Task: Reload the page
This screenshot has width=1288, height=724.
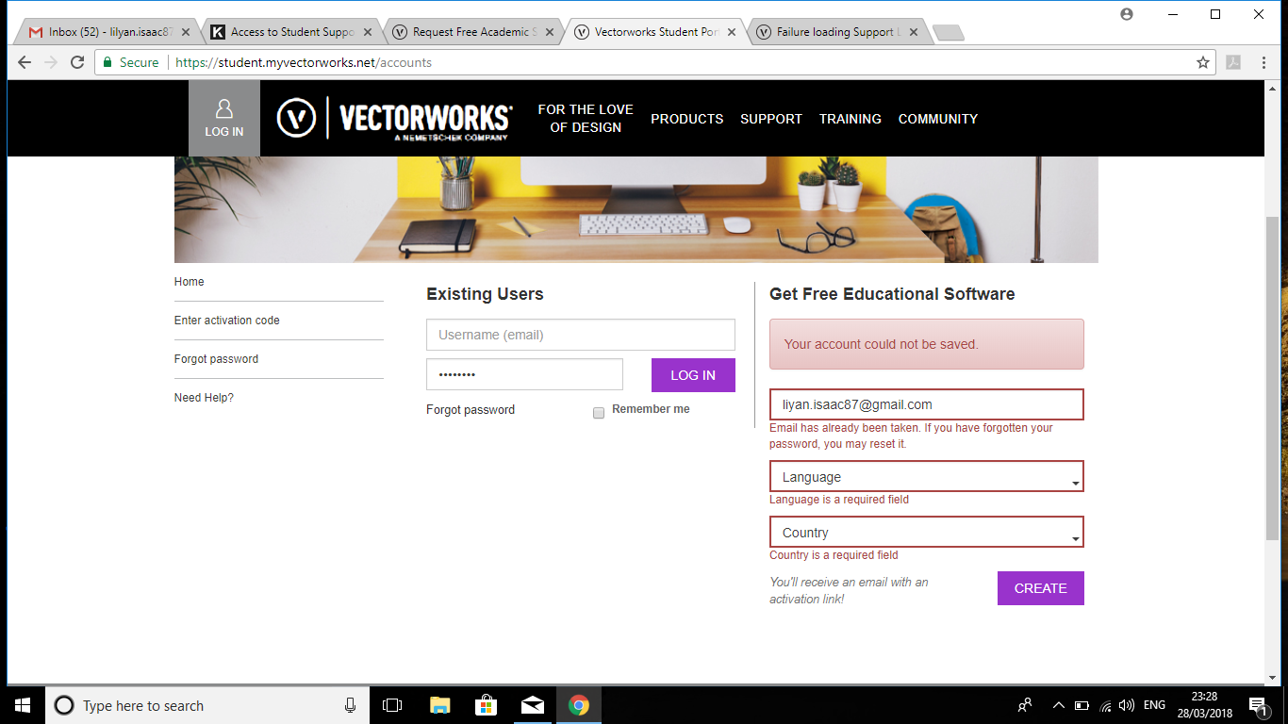Action: click(x=77, y=62)
